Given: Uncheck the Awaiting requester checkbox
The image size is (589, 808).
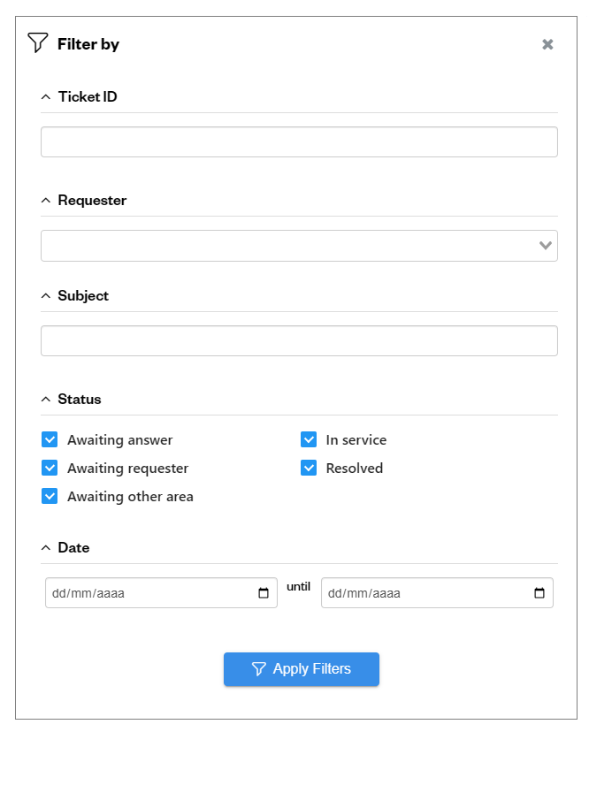Looking at the screenshot, I should tap(50, 469).
